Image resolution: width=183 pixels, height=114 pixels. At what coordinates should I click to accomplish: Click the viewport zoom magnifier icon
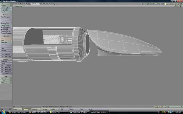(180, 6)
